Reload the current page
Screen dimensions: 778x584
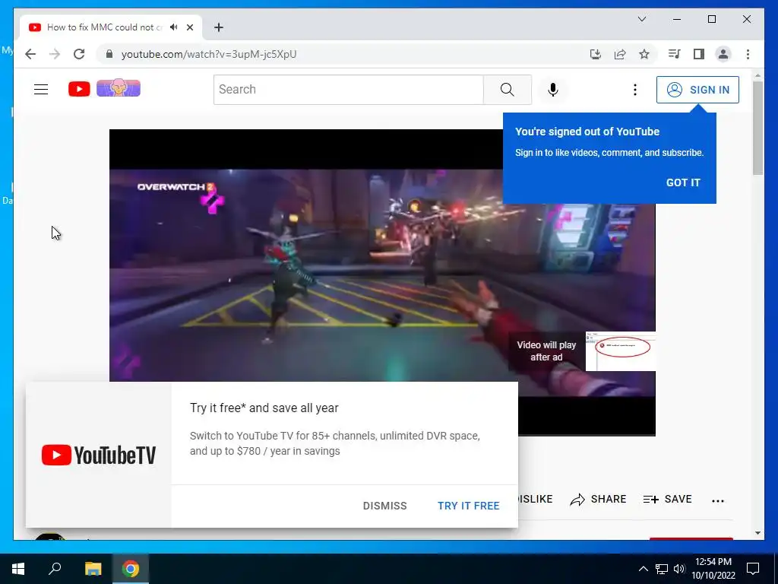click(79, 54)
